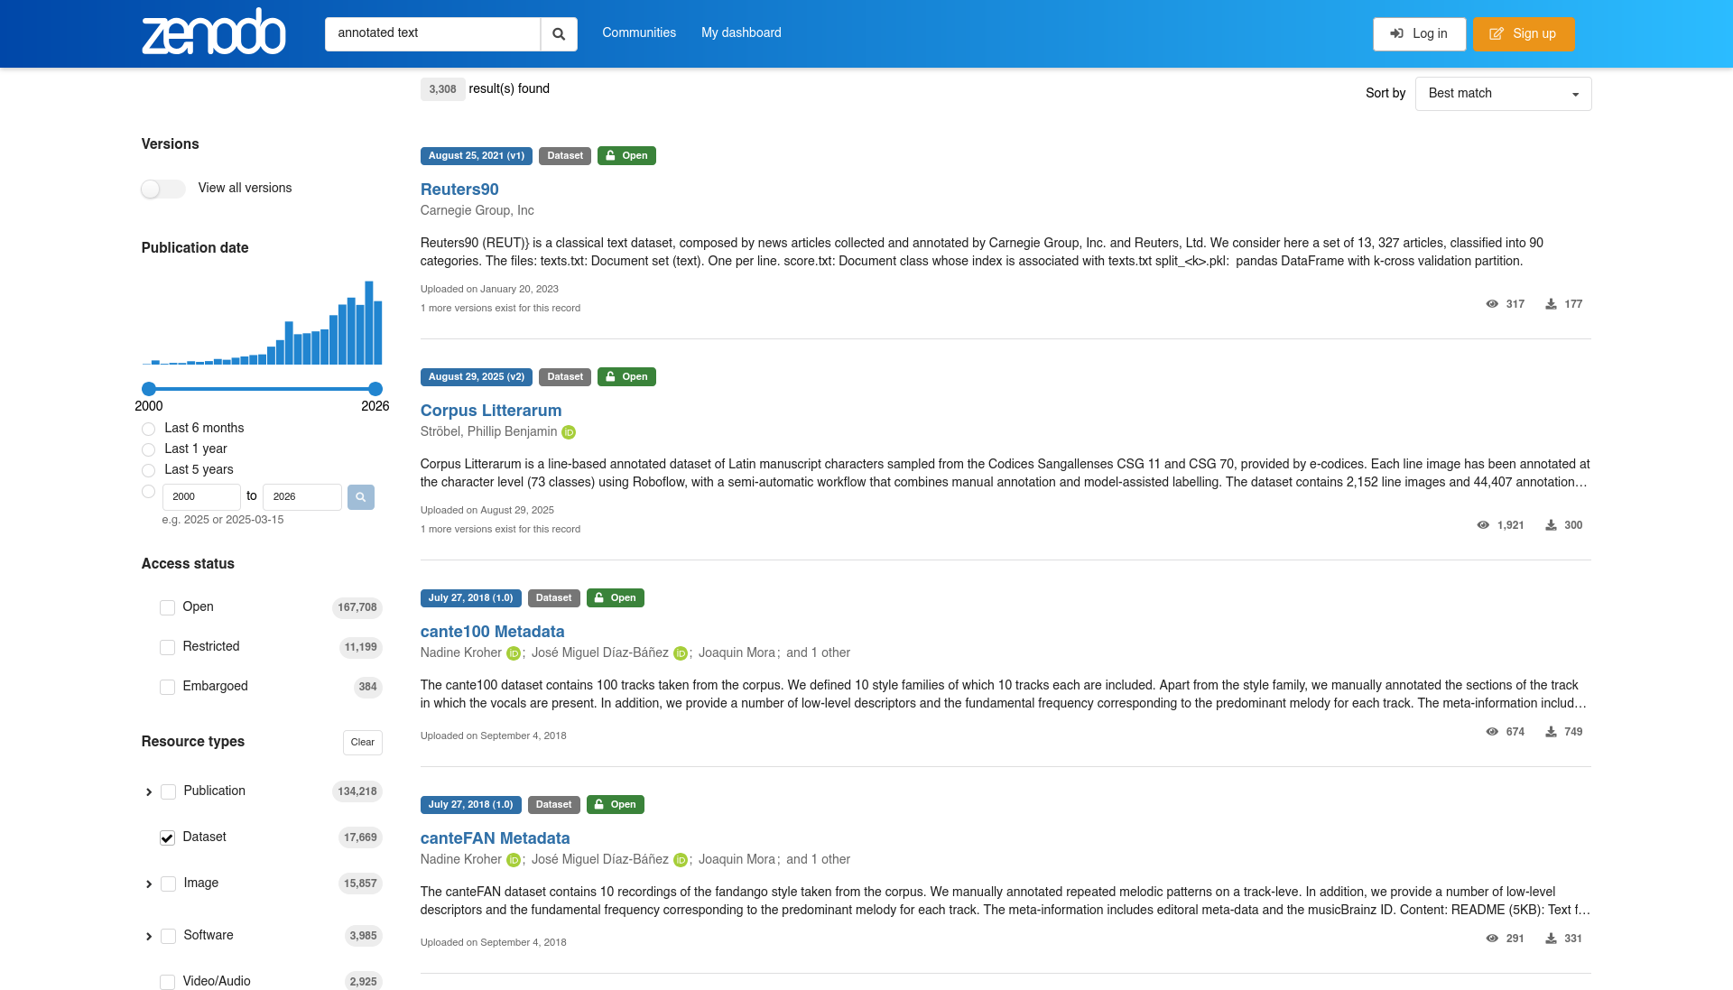Click ORCID icon beside Nadine Kroher in cante100
This screenshot has width=1733, height=990.
coord(514,653)
